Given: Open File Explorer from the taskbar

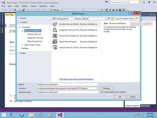Looking at the screenshot, I should [x=31, y=115].
